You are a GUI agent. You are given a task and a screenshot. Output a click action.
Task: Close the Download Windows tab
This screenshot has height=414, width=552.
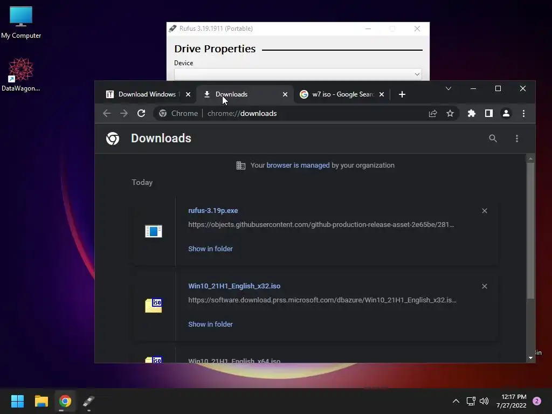click(188, 94)
